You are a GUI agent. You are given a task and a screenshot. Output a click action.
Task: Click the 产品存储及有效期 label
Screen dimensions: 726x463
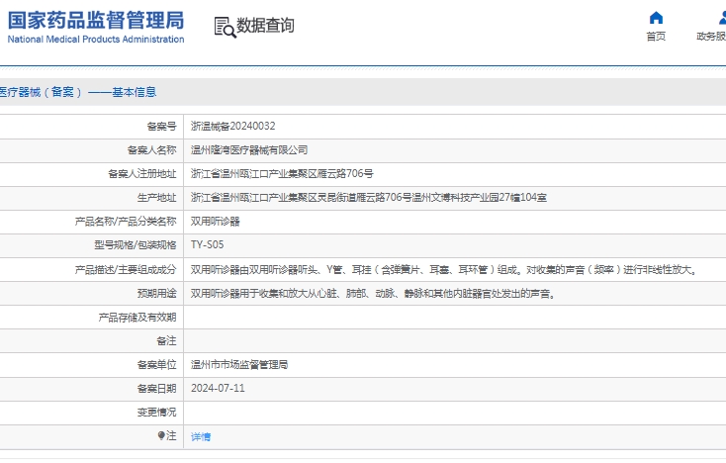click(137, 318)
